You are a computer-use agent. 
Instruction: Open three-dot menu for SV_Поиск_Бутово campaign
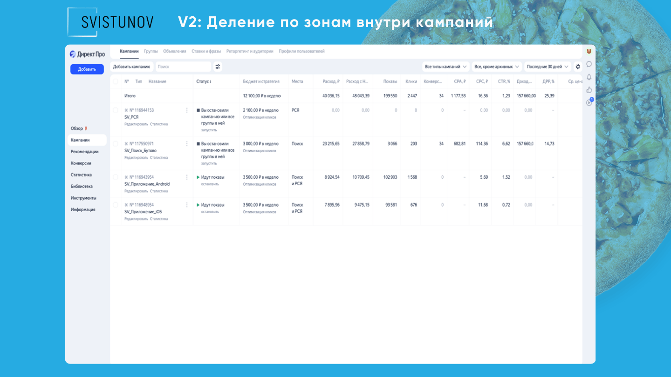[x=187, y=144]
